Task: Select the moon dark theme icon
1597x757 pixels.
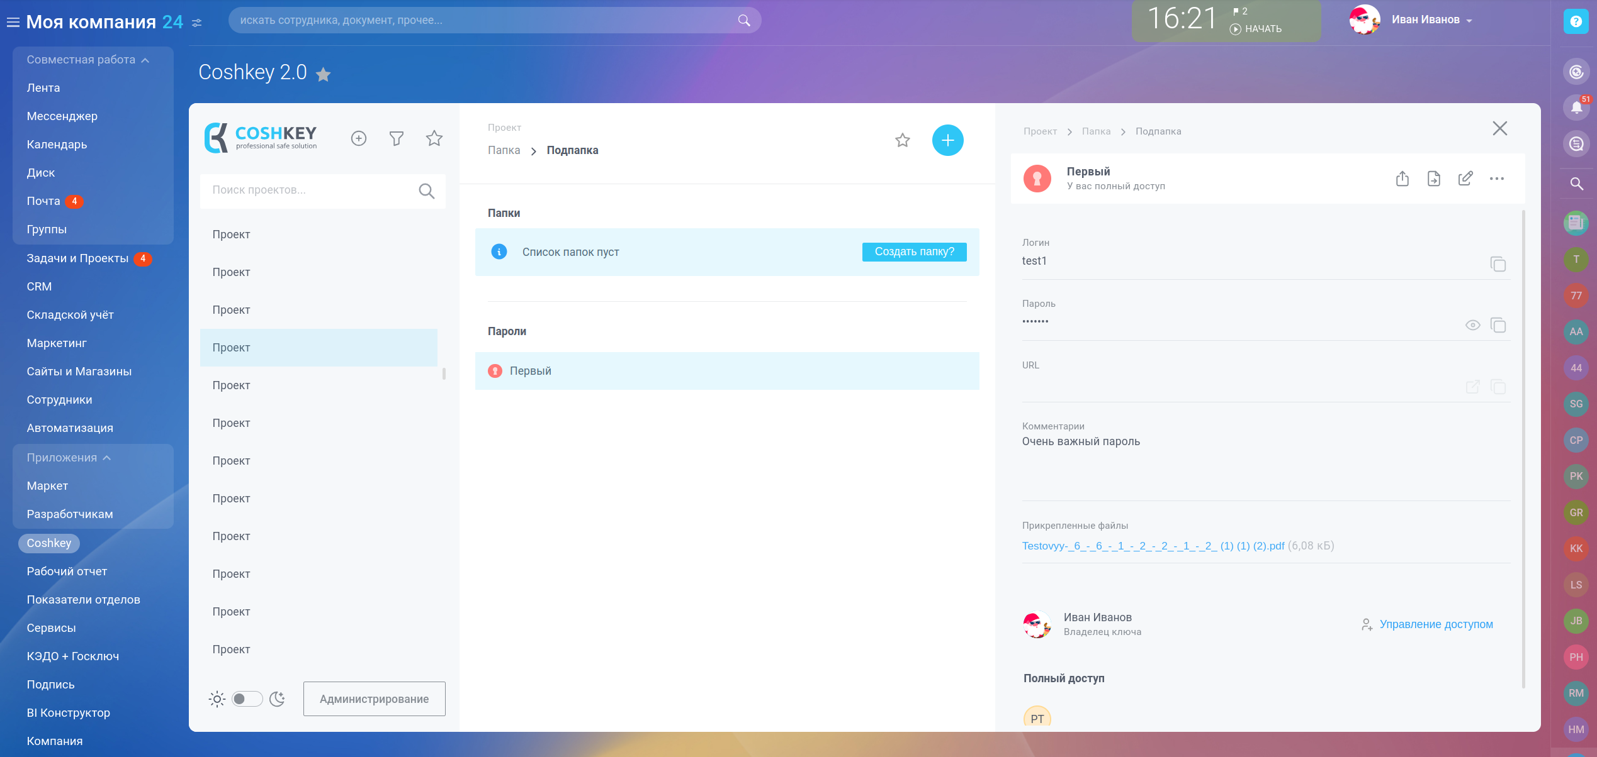Action: click(x=277, y=699)
